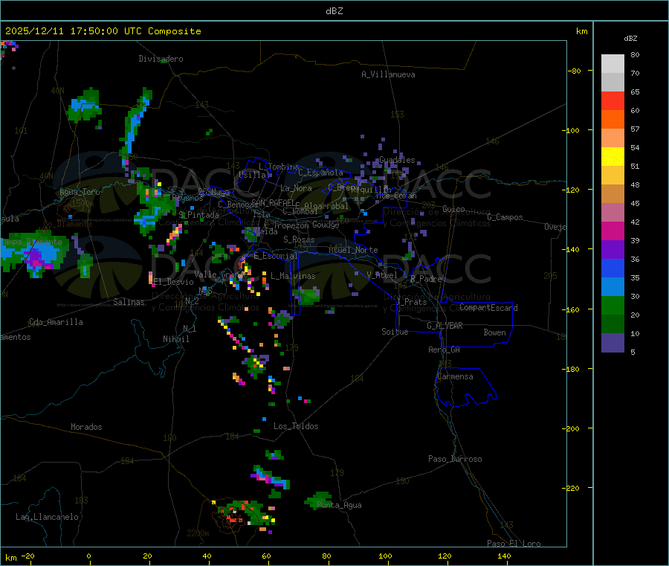
Task: Click the Cda_Amarilla label
Action: coord(56,322)
